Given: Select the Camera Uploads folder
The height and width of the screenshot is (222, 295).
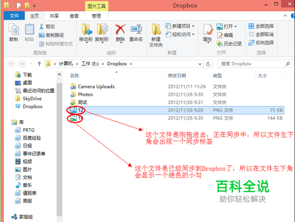Looking at the screenshot, I should point(93,87).
